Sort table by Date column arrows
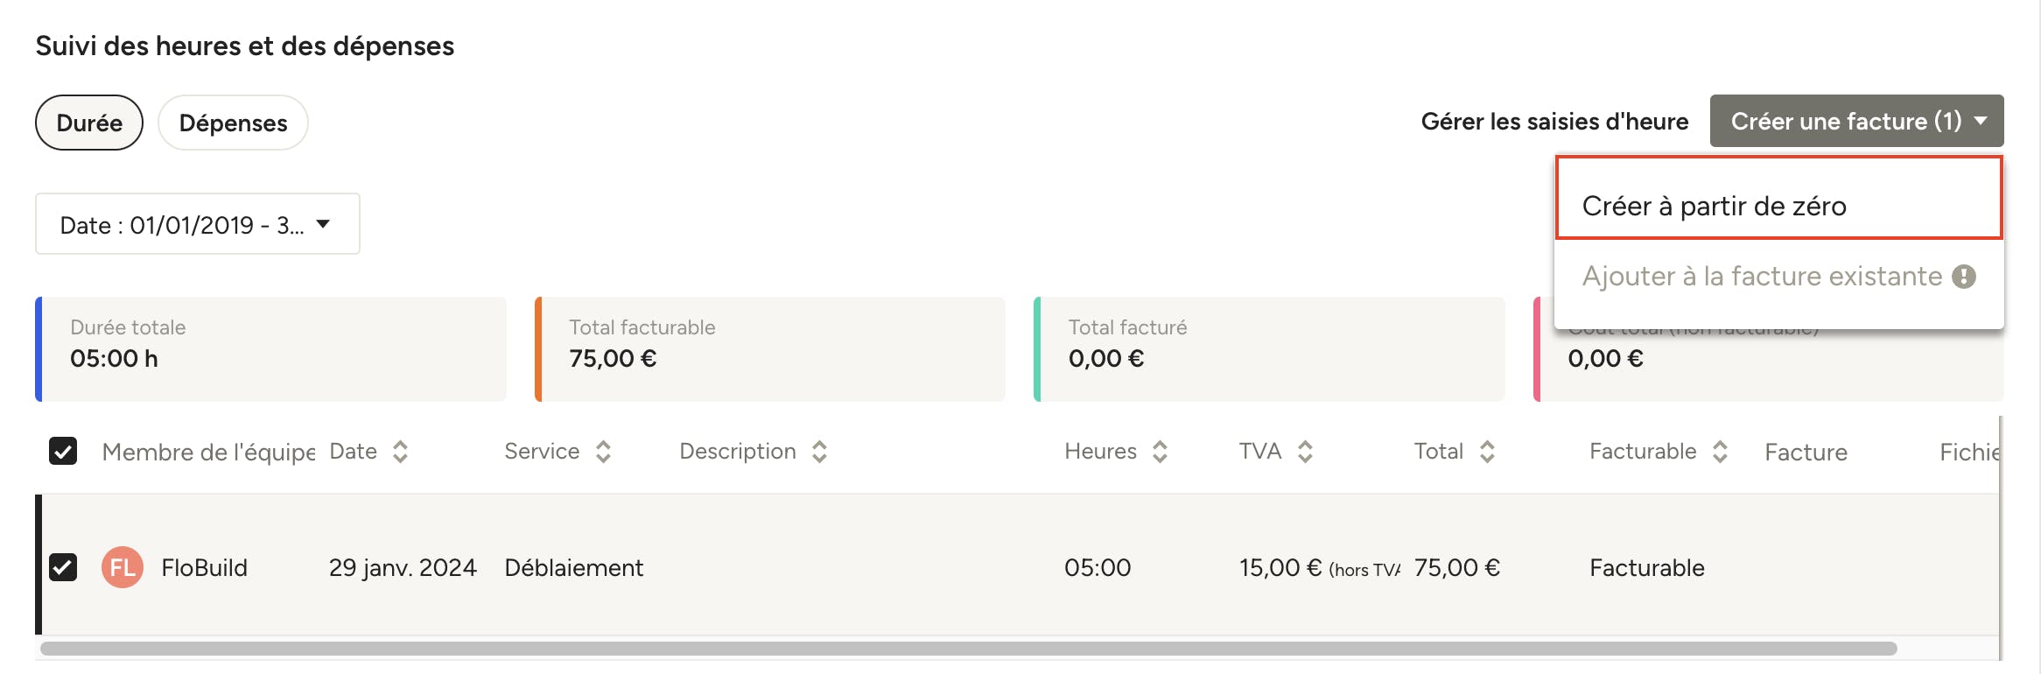This screenshot has width=2041, height=674. [x=400, y=452]
